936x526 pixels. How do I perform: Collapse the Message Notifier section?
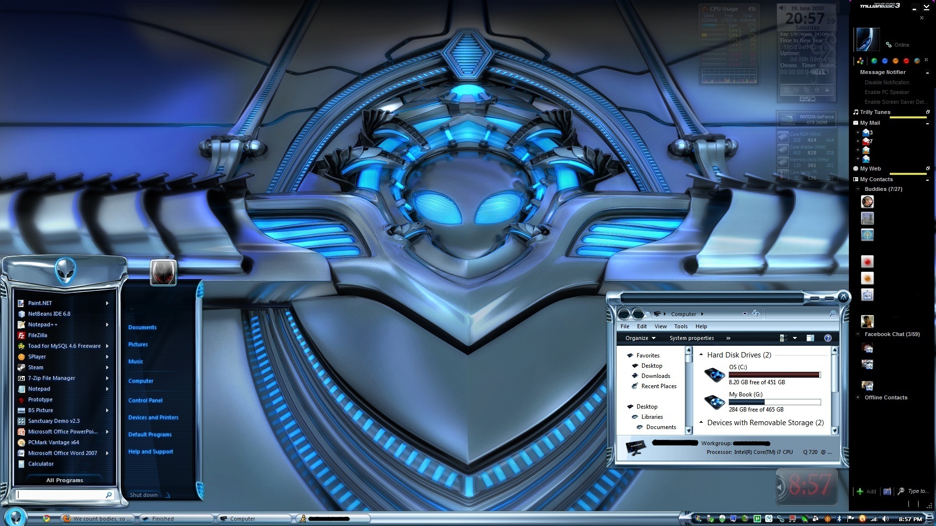[x=927, y=73]
